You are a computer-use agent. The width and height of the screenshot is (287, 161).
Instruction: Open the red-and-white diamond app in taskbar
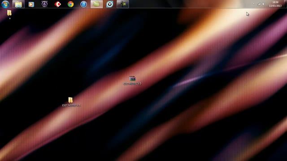click(x=58, y=4)
